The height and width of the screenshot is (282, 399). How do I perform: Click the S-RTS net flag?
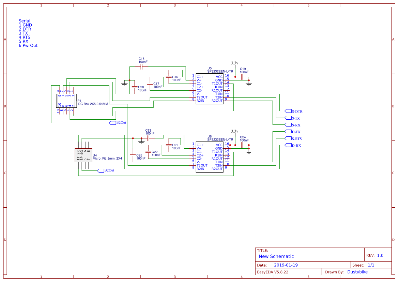point(289,138)
